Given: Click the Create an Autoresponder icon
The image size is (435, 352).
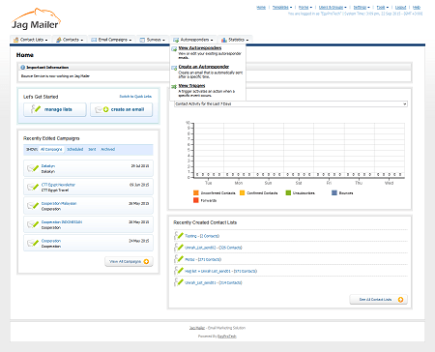Looking at the screenshot, I should (x=174, y=68).
